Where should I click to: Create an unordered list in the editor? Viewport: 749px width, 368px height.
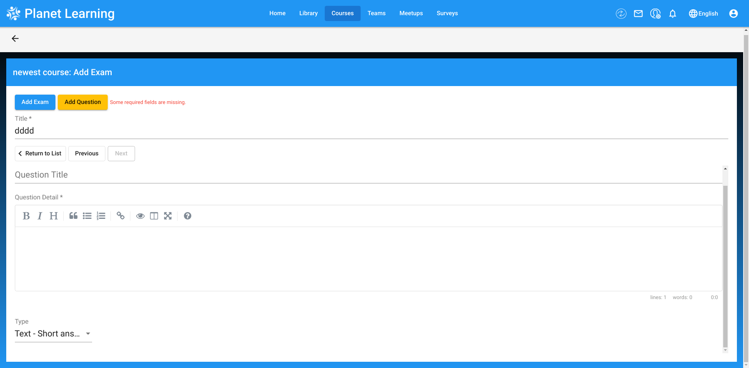(87, 216)
